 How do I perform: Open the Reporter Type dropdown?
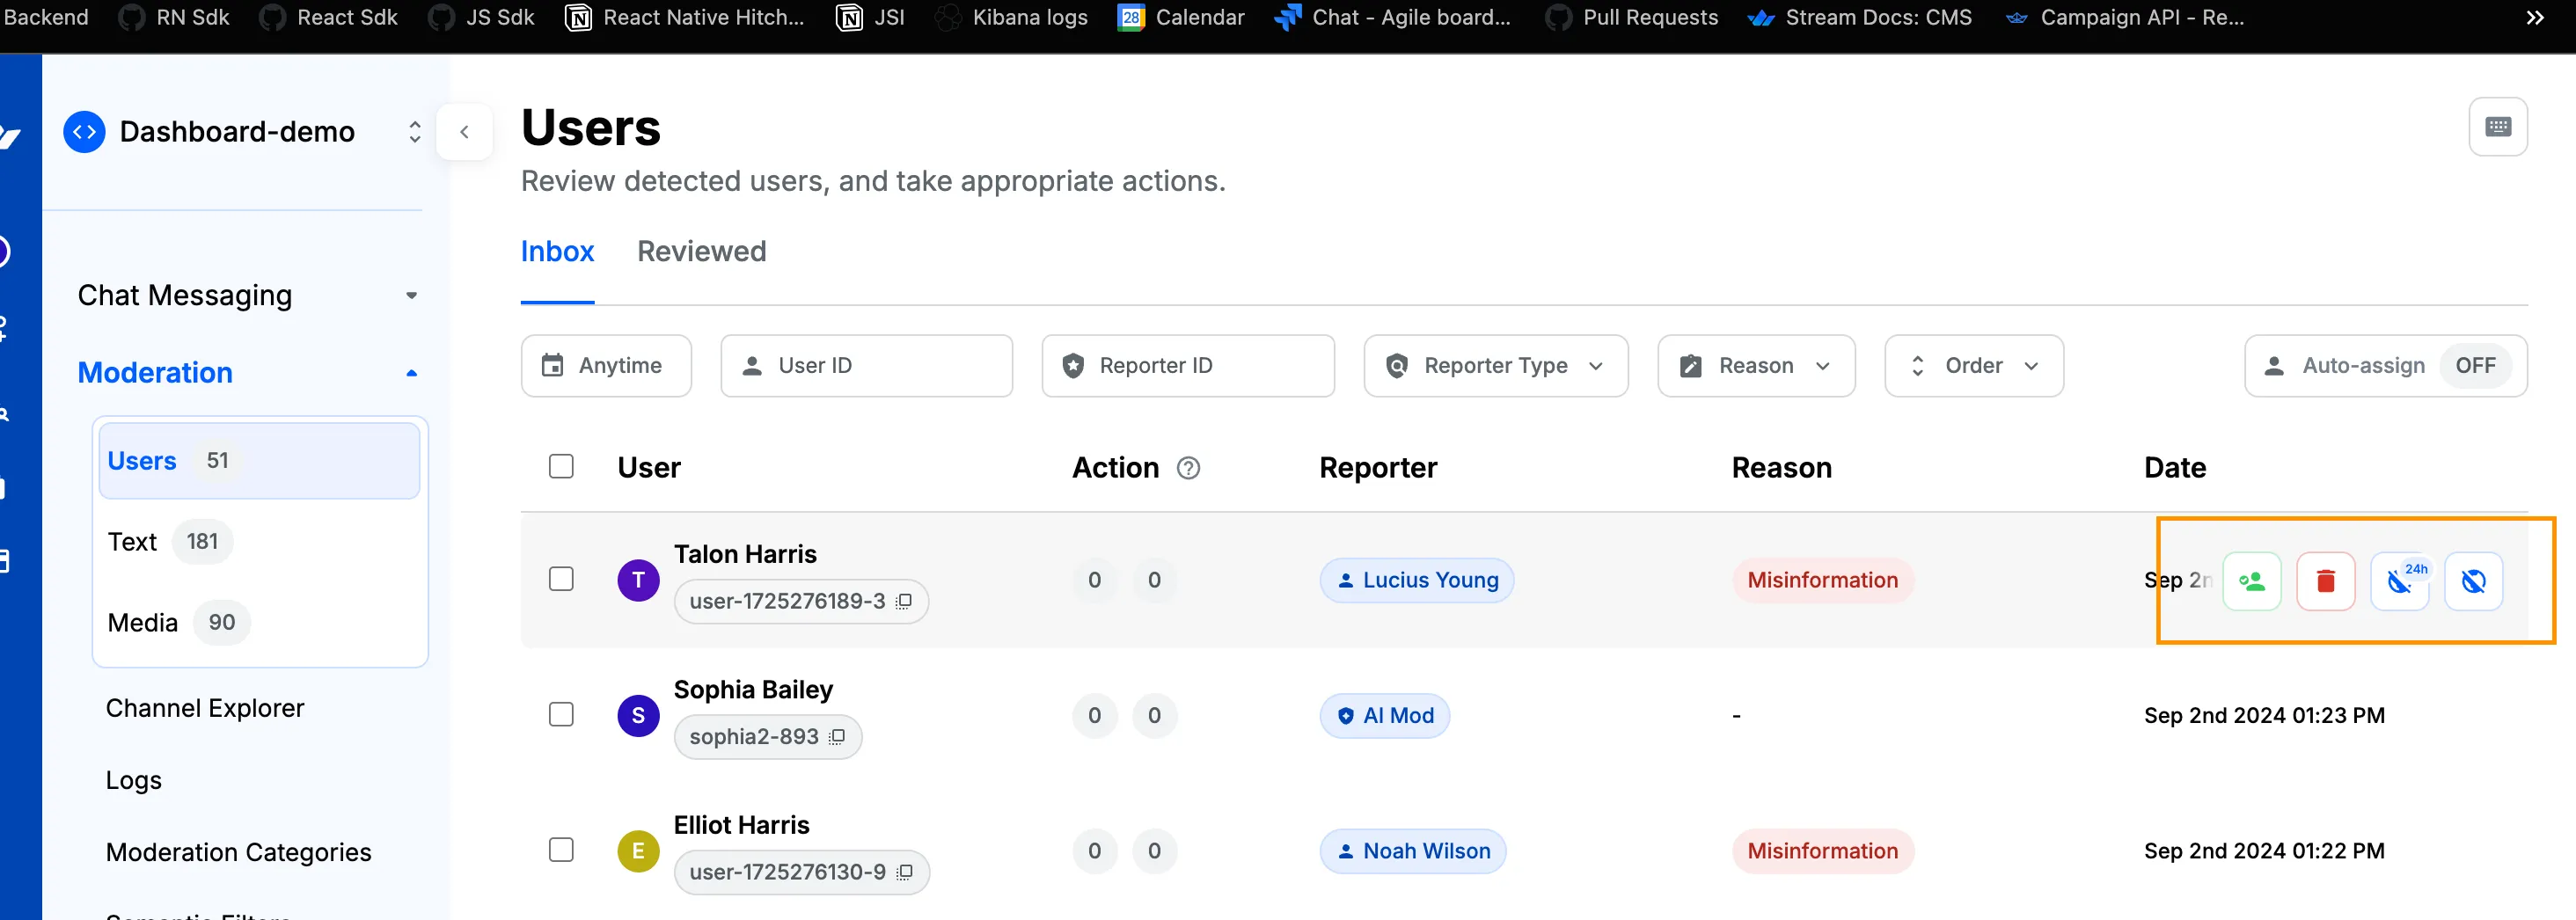(1495, 366)
